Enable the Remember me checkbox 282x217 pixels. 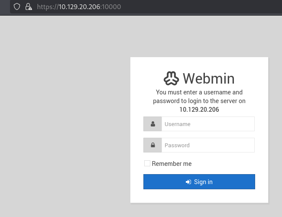tap(147, 163)
